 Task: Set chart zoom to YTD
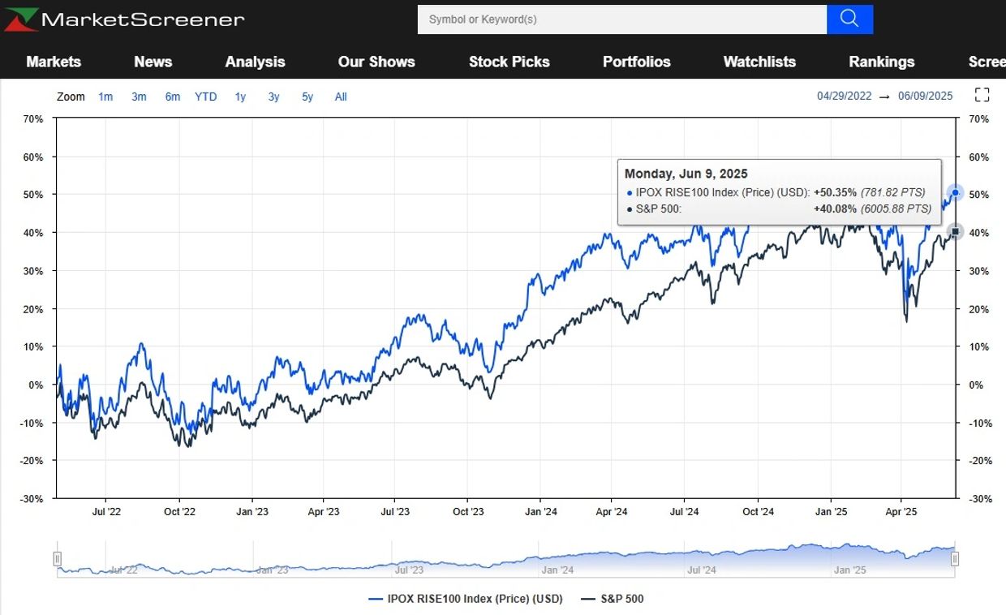(206, 97)
